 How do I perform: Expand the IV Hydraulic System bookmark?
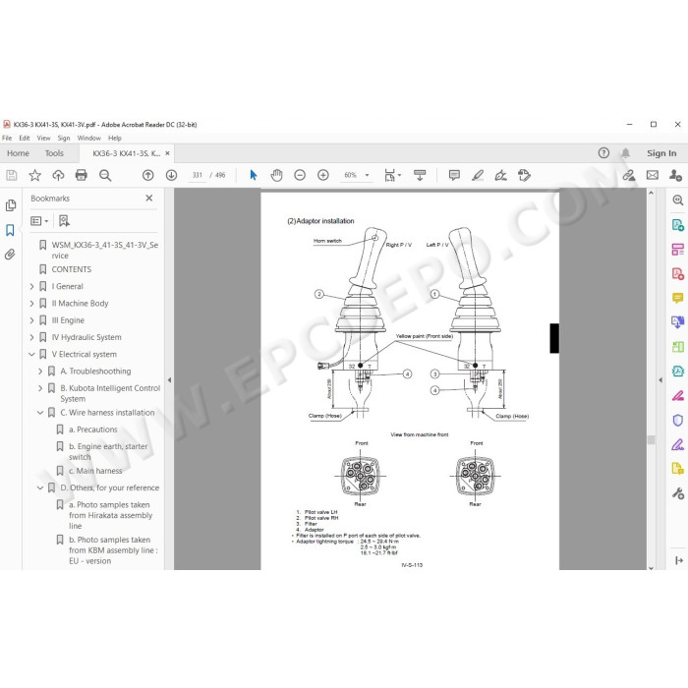[31, 337]
